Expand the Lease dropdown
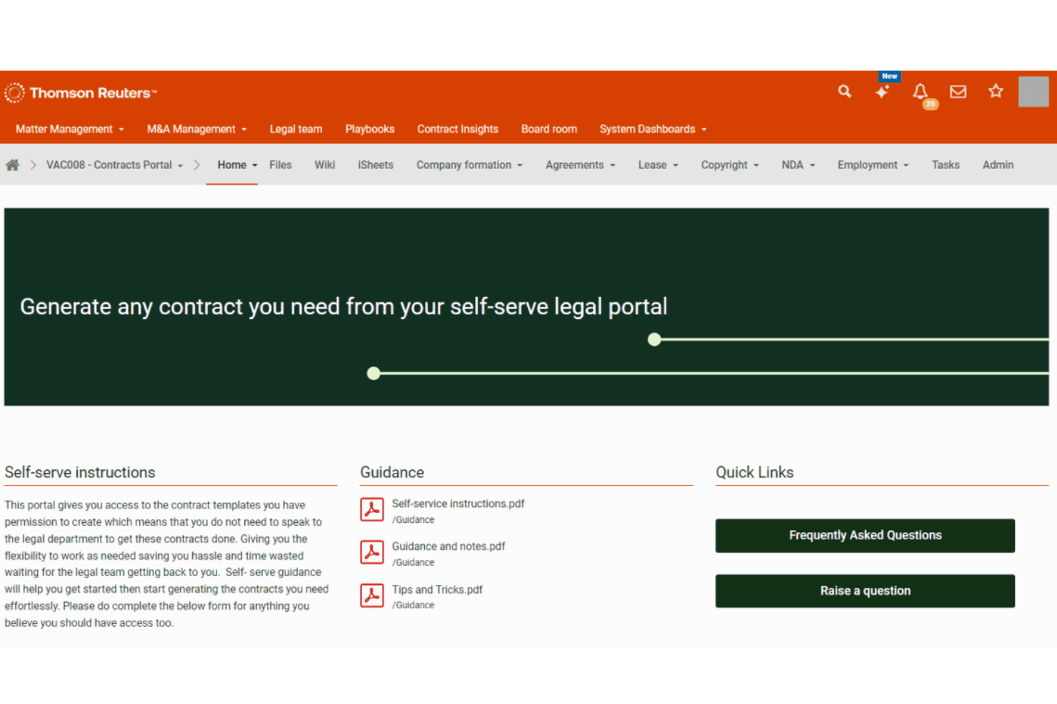This screenshot has width=1057, height=704. tap(658, 165)
